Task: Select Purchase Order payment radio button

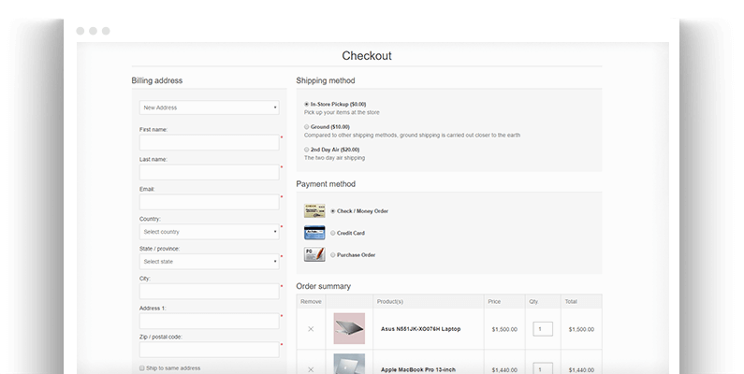Action: [333, 254]
